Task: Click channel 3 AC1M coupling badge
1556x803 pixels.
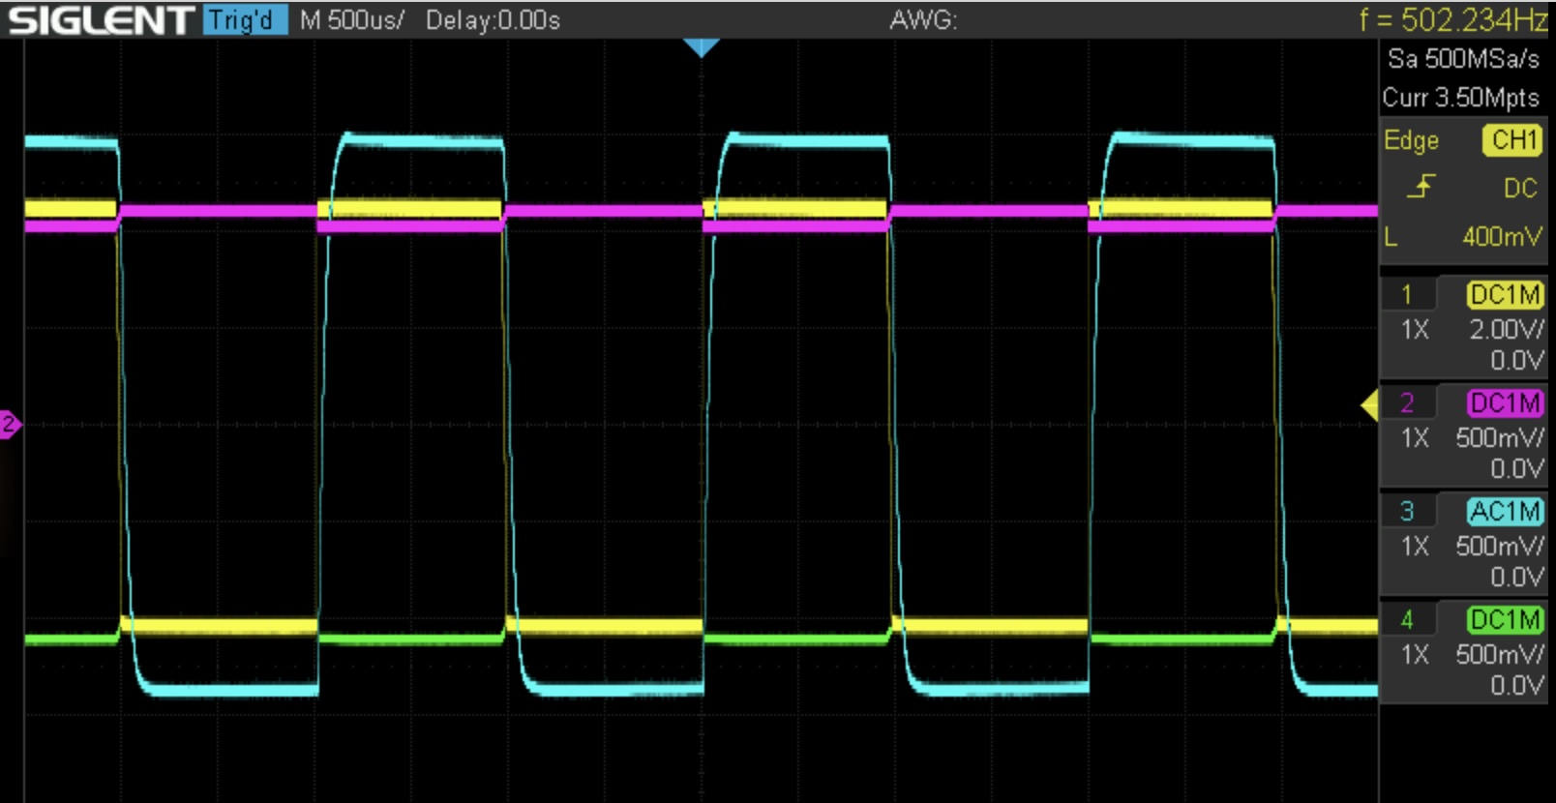Action: click(x=1505, y=511)
